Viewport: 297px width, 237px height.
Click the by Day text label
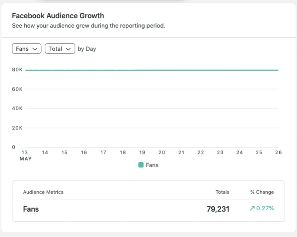coord(87,49)
